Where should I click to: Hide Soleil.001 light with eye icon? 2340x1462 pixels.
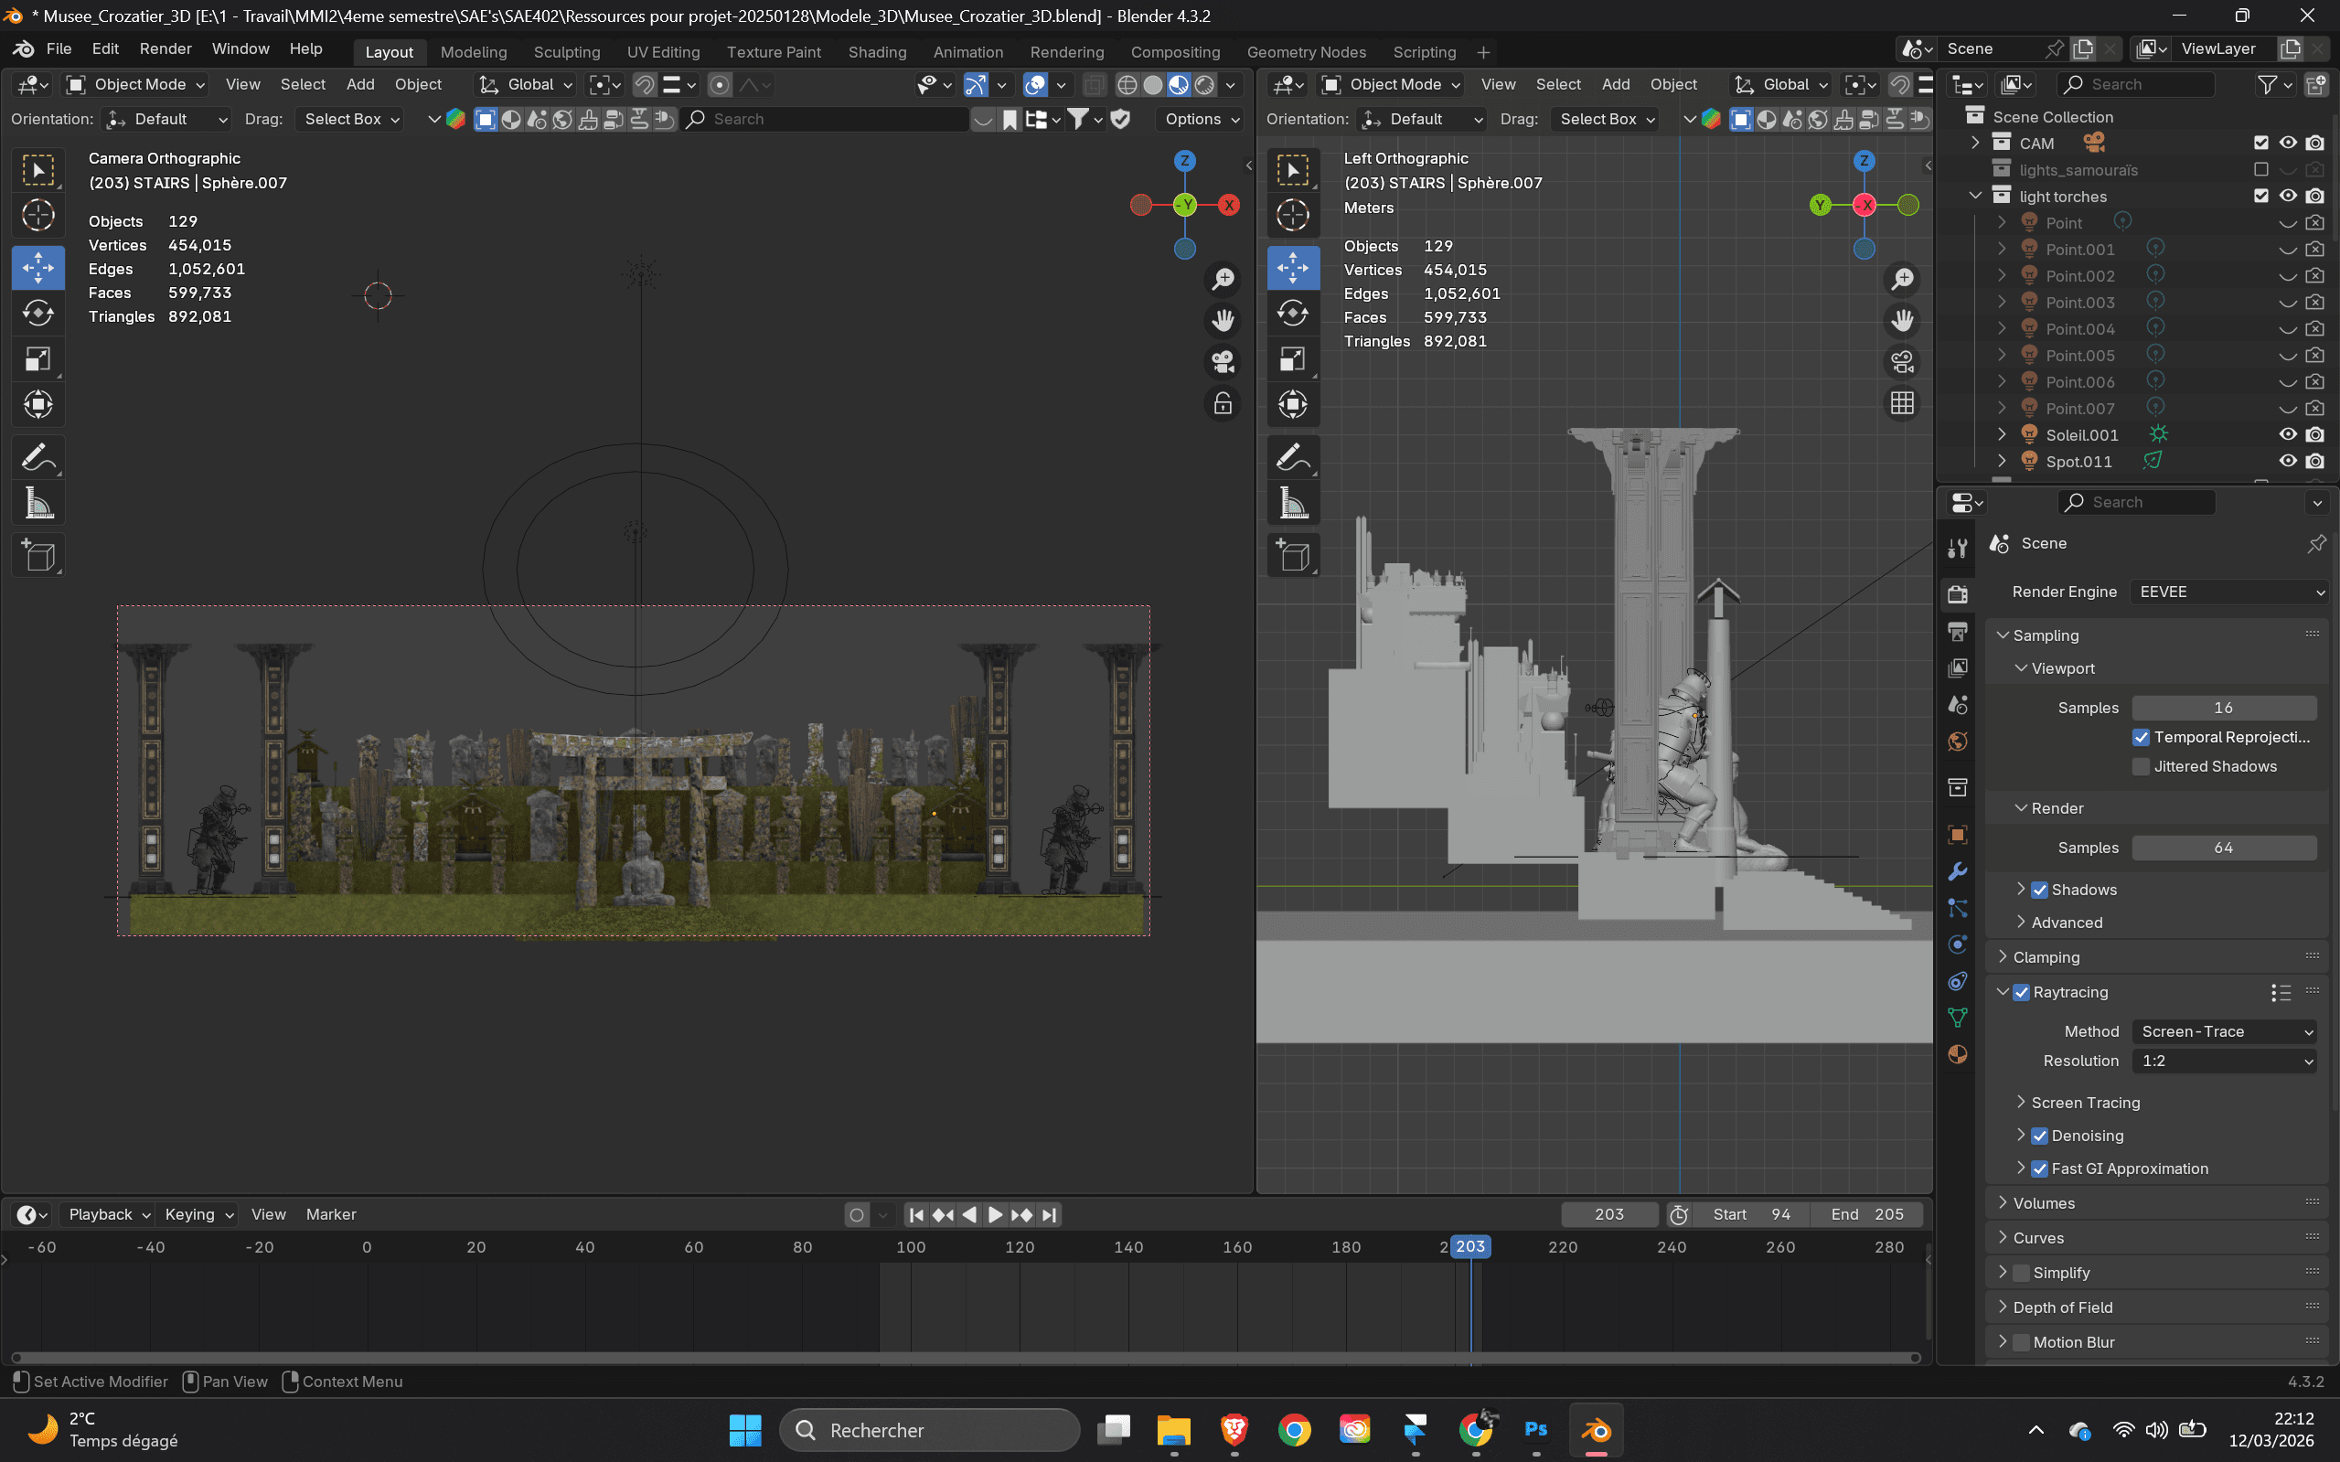[x=2288, y=435]
